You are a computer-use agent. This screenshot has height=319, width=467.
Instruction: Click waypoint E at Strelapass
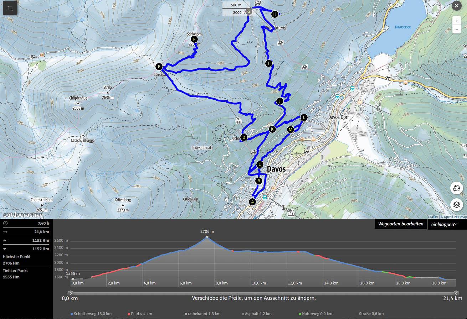pyautogui.click(x=159, y=67)
